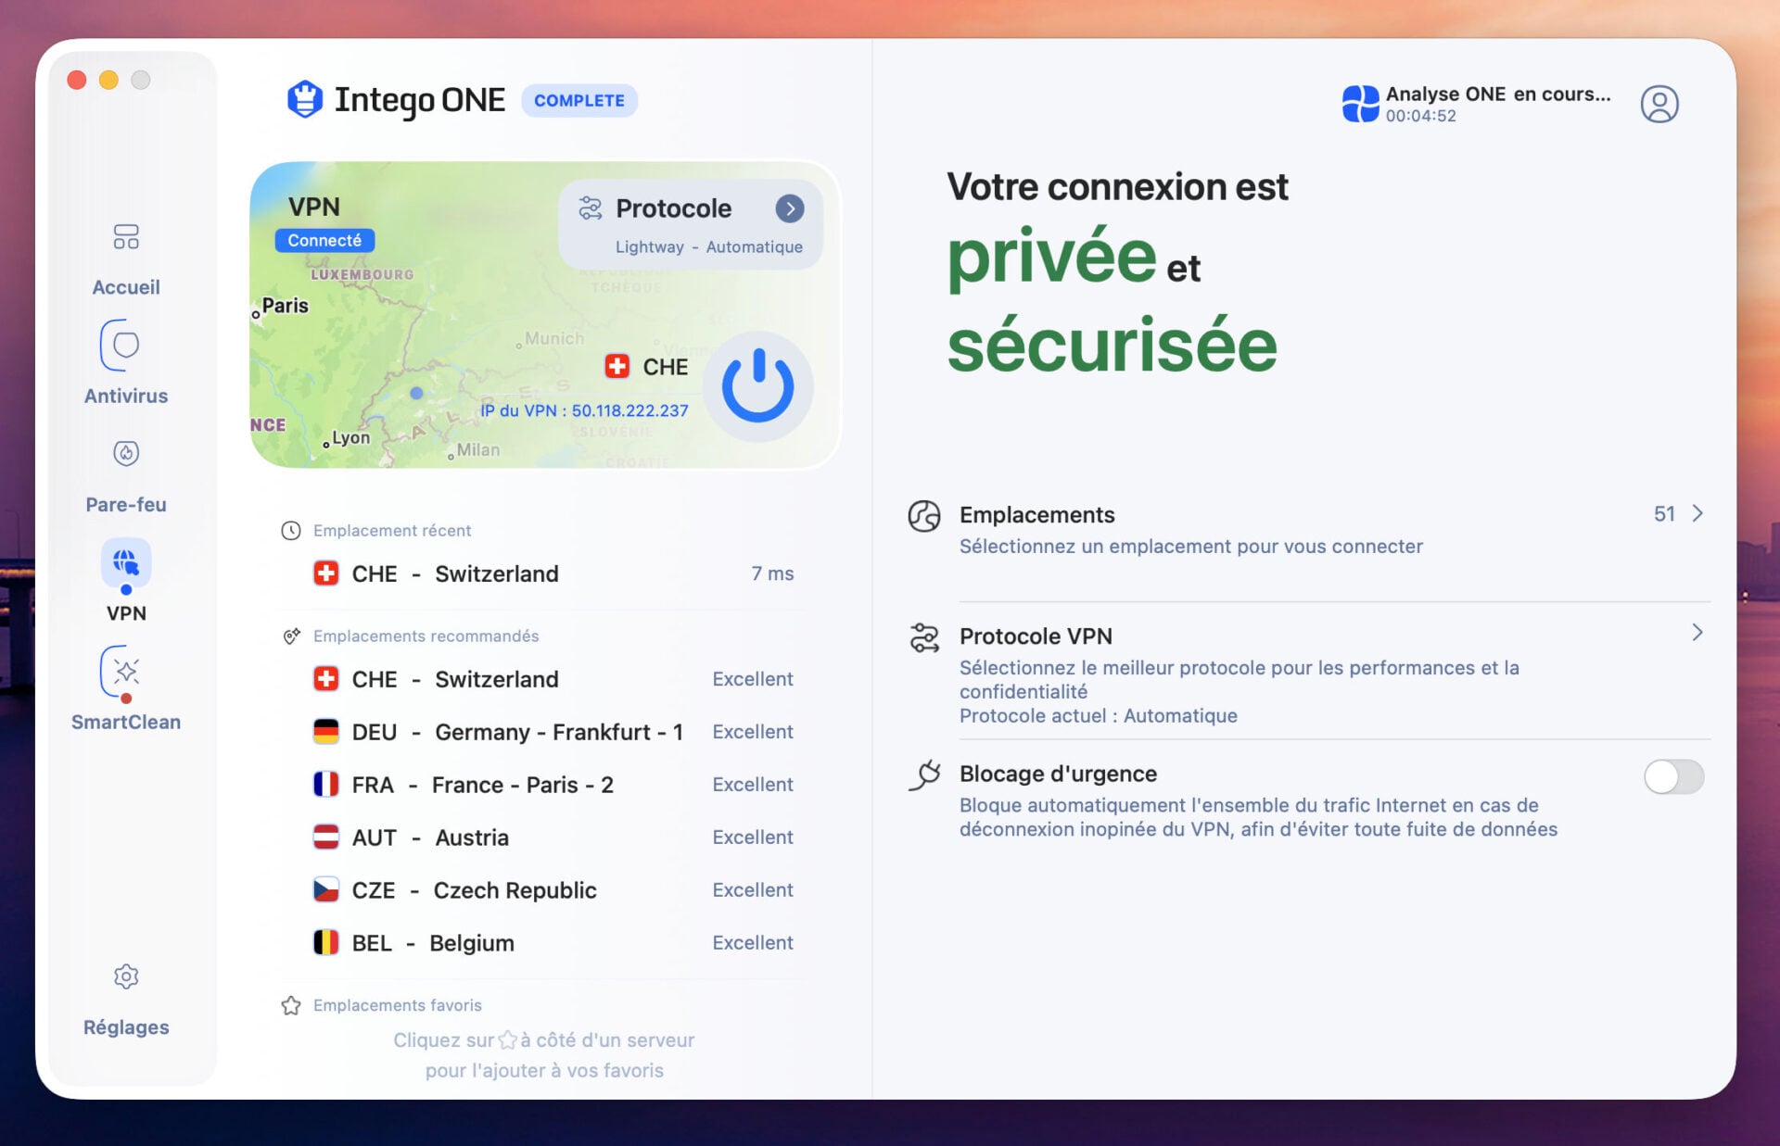Expand the Protocole arrow on map card
This screenshot has height=1146, width=1780.
[x=790, y=208]
